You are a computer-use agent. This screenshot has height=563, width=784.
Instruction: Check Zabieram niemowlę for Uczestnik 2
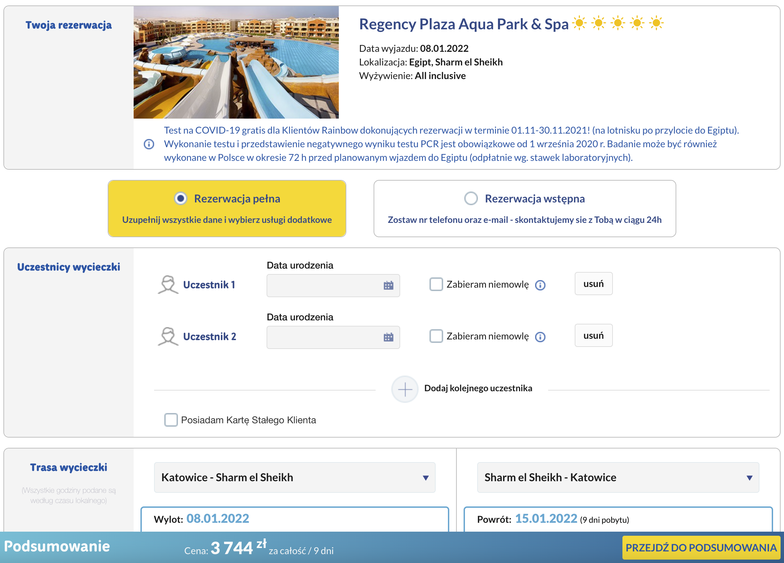(436, 336)
